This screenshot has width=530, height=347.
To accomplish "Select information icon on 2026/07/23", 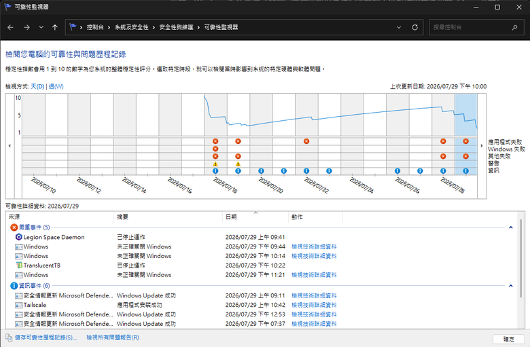I will click(329, 171).
